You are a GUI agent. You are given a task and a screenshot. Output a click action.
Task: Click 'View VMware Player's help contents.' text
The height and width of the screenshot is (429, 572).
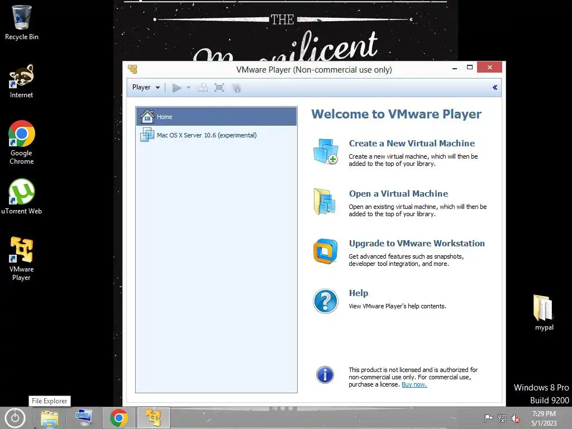[397, 306]
